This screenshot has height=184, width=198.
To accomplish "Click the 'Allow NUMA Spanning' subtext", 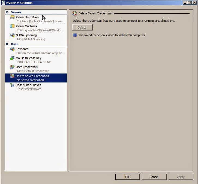I will [31, 39].
